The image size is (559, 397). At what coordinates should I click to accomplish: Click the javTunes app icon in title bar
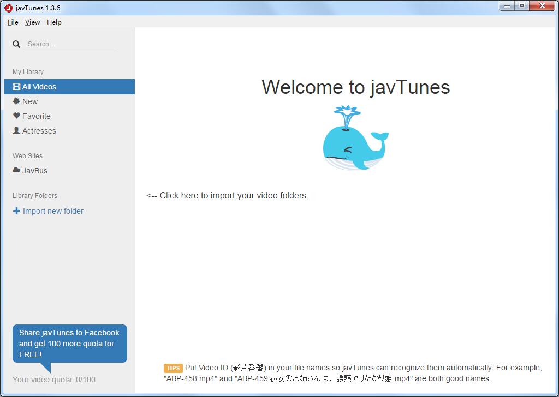(x=9, y=8)
